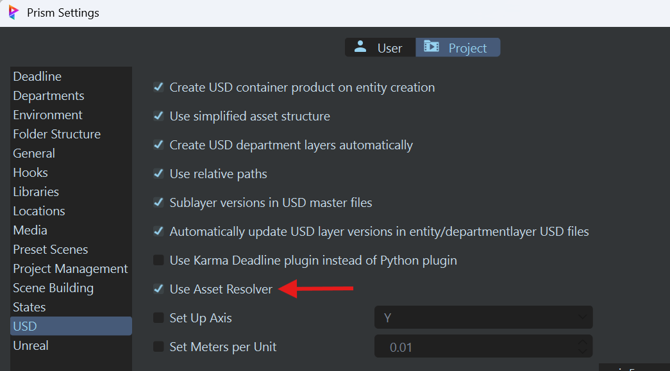670x371 pixels.
Task: Enable the Set Meters per Unit checkbox
Action: click(x=158, y=347)
